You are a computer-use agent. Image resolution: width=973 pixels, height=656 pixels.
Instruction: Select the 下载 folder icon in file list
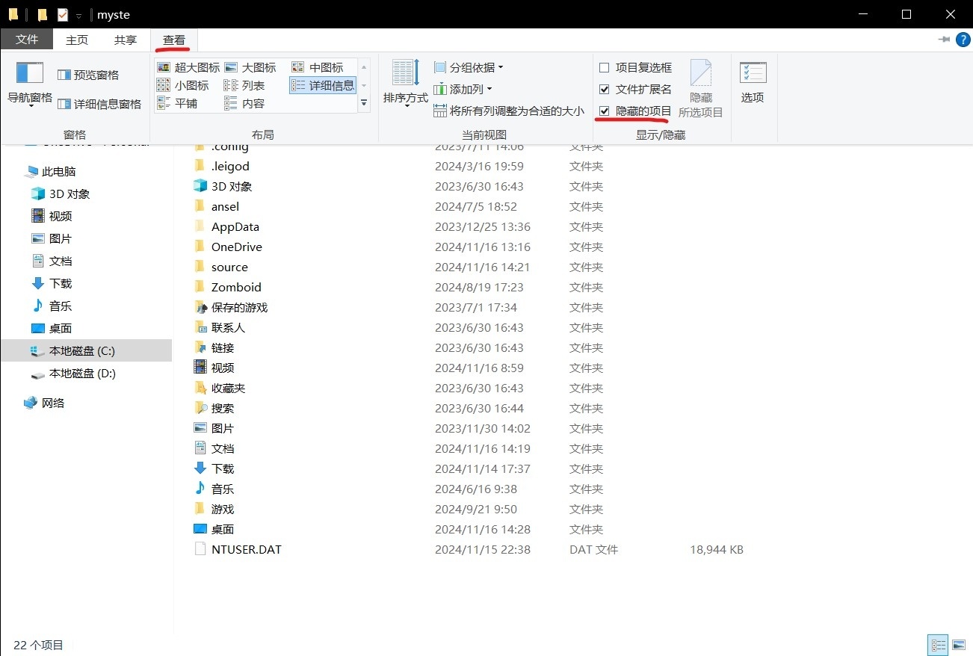[x=200, y=468]
